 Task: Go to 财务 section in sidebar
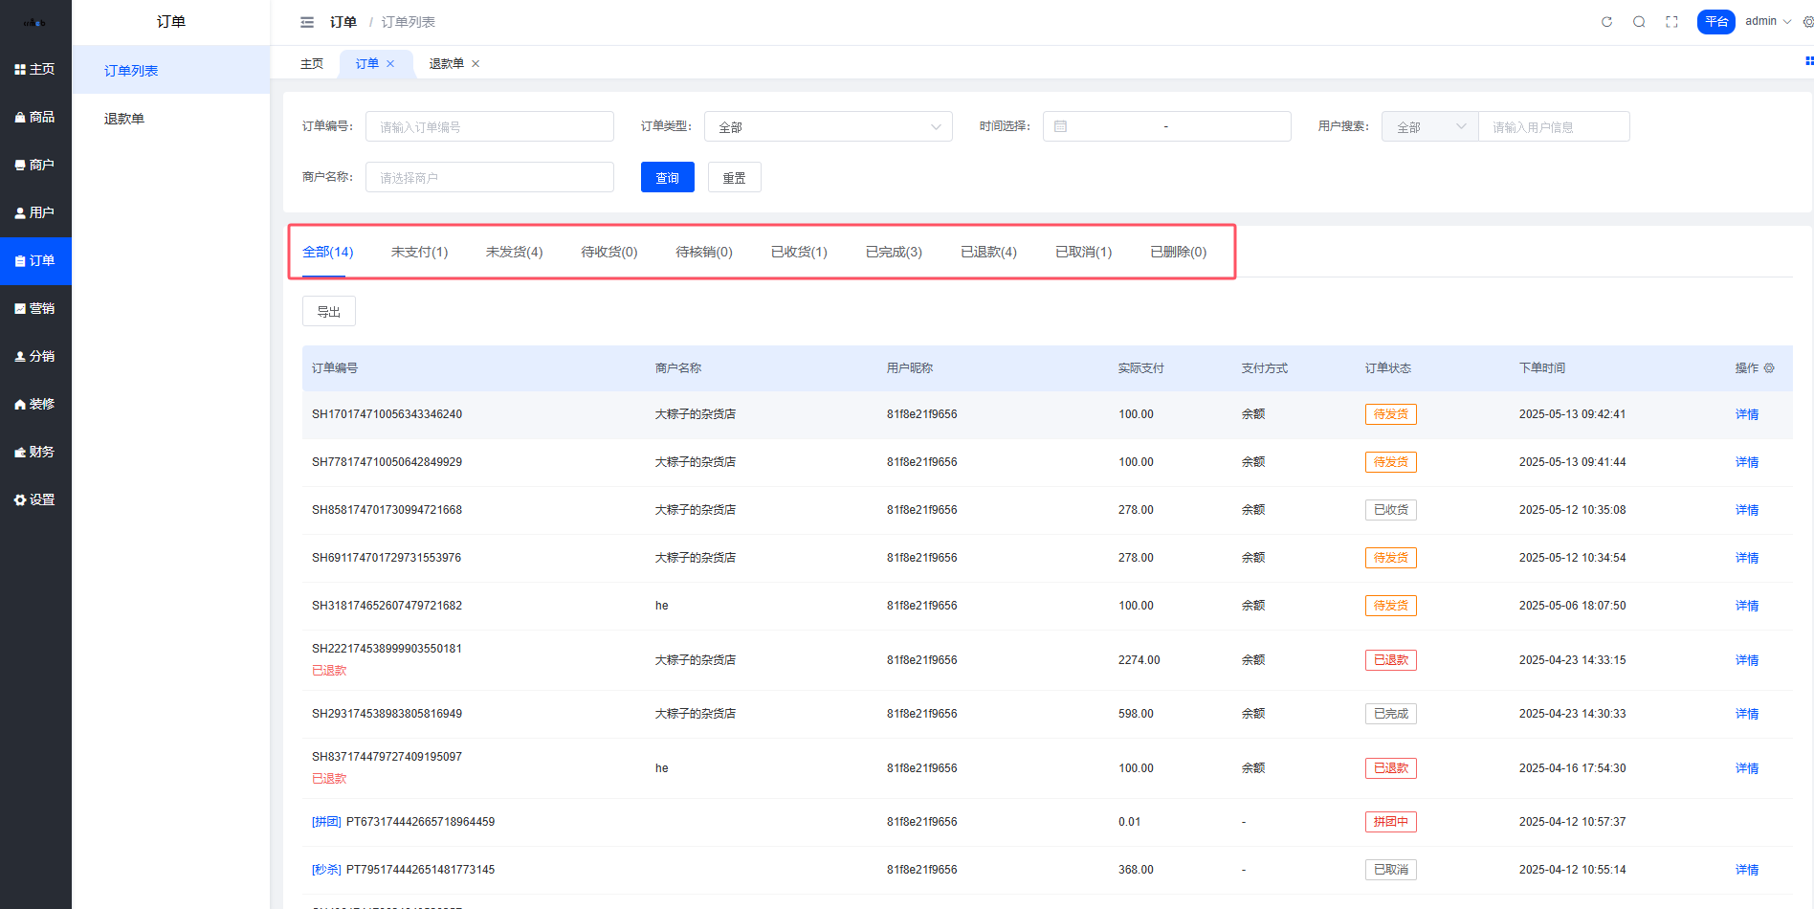[x=35, y=452]
